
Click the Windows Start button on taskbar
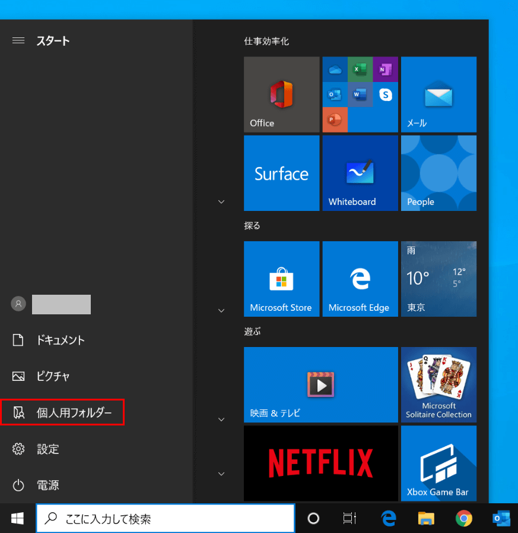(18, 518)
